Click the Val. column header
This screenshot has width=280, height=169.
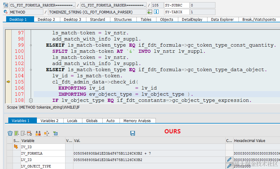click(x=149, y=141)
